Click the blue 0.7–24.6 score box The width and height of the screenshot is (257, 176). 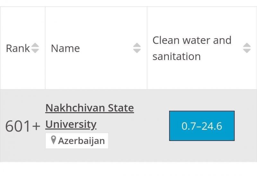202,126
